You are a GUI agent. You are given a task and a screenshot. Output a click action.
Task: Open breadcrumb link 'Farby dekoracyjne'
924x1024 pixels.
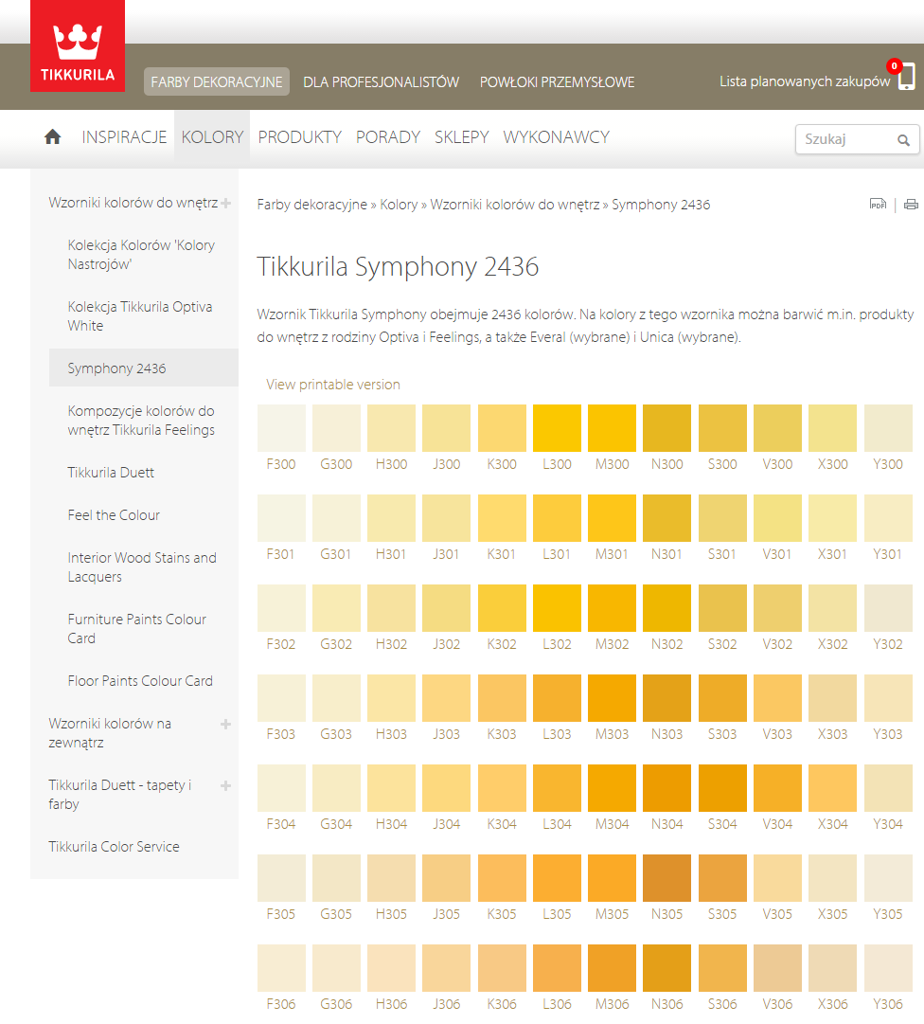pos(311,205)
